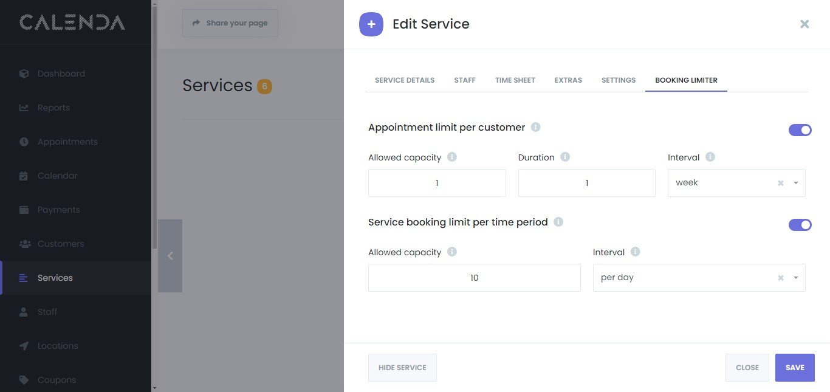
Task: Click the Customers group icon
Action: click(24, 244)
